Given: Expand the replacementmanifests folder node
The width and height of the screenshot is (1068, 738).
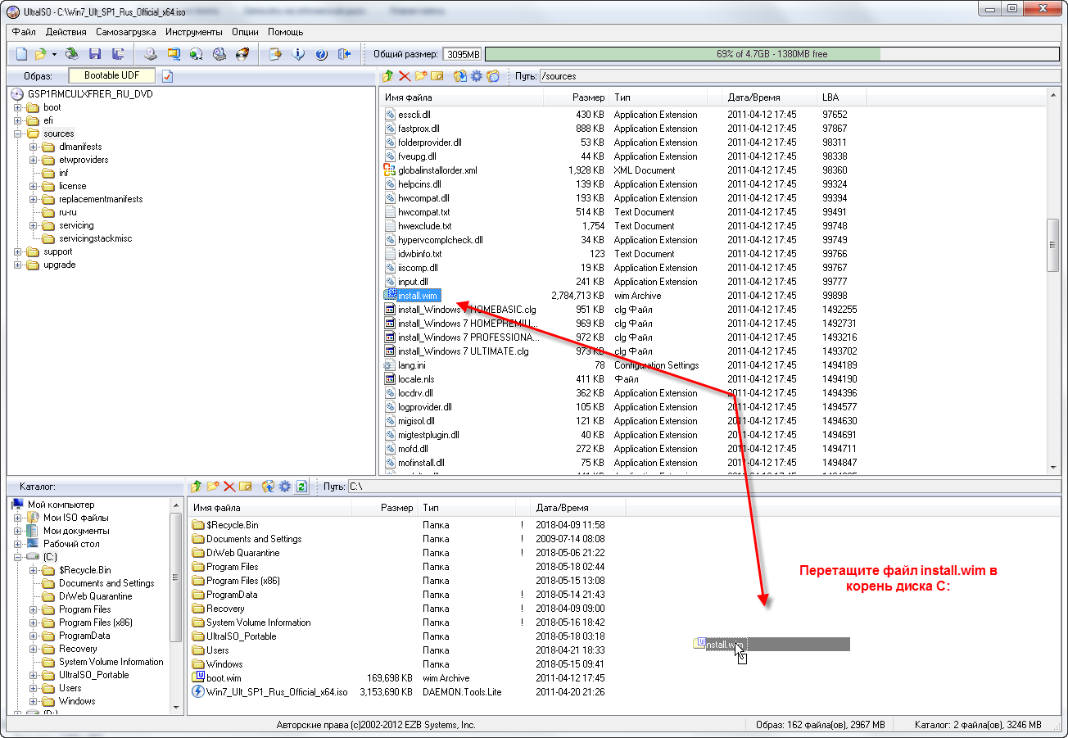Looking at the screenshot, I should click(x=34, y=199).
